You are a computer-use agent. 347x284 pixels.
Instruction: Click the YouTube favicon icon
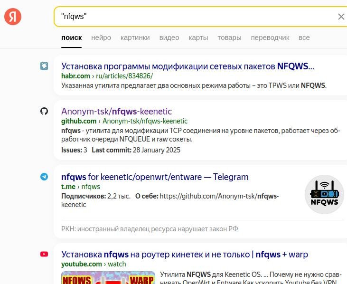[x=44, y=254]
